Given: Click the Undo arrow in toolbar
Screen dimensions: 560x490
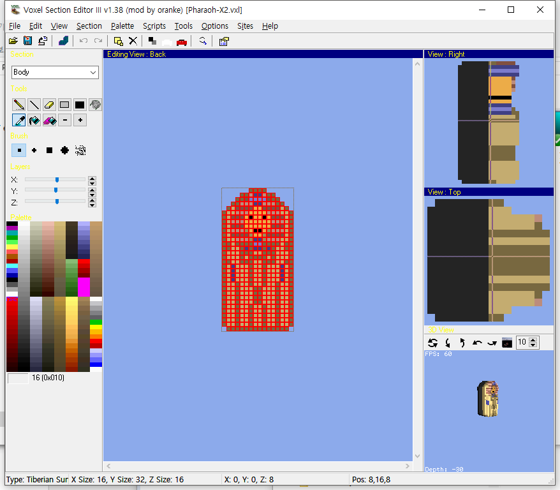Looking at the screenshot, I should point(84,41).
